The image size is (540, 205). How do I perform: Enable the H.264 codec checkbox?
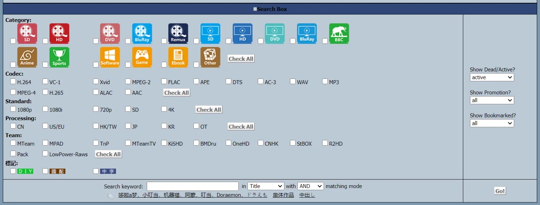tap(13, 82)
